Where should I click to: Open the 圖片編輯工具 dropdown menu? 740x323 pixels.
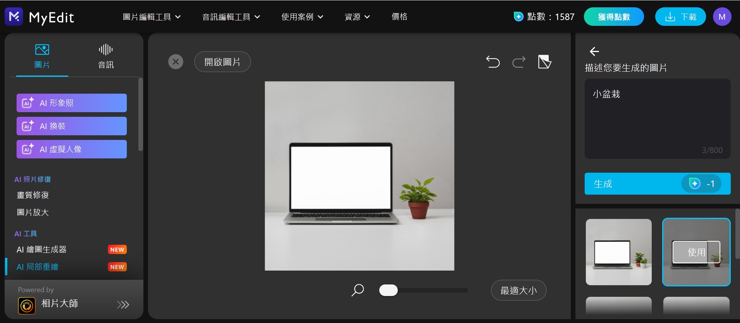coord(151,17)
